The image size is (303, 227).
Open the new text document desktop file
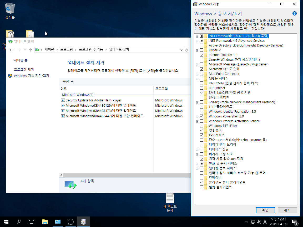170,202
